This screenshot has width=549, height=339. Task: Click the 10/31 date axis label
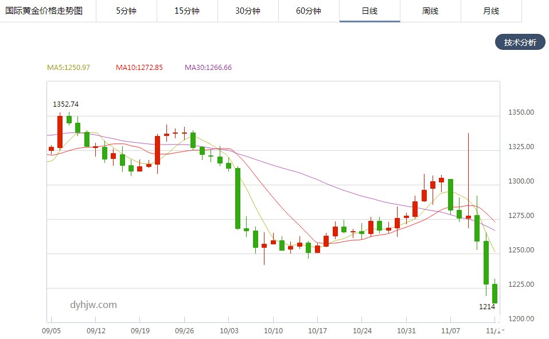tap(406, 331)
